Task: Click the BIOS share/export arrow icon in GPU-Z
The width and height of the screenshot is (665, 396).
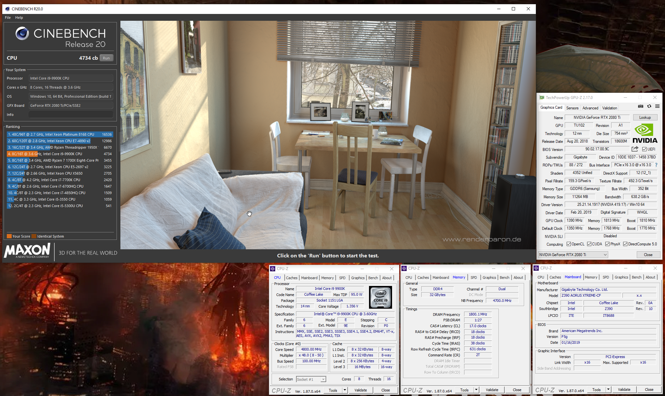Action: 635,149
